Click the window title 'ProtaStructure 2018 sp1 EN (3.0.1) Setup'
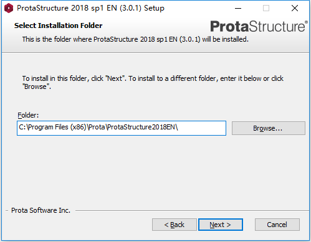The width and height of the screenshot is (311, 242). 90,8
